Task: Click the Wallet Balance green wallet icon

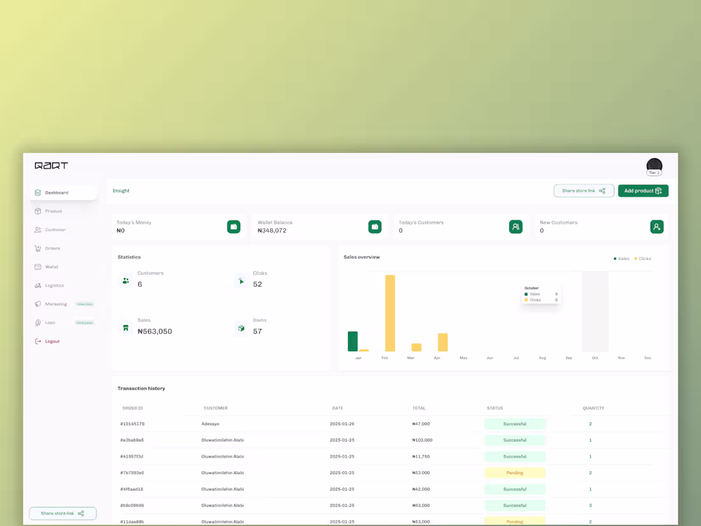Action: coord(375,227)
